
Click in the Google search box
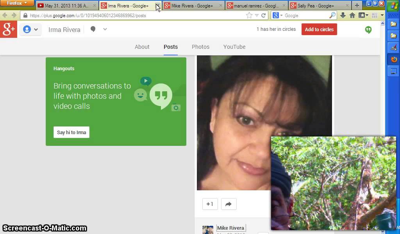click(x=305, y=16)
